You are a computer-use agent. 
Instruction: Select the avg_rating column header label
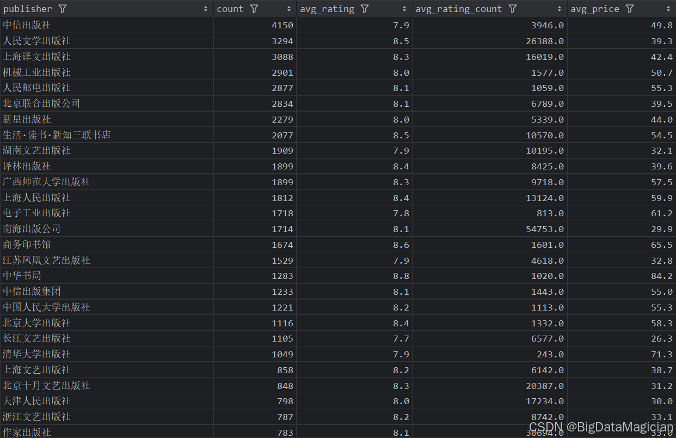[x=327, y=9]
